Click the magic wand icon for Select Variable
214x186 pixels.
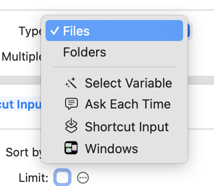pos(71,83)
